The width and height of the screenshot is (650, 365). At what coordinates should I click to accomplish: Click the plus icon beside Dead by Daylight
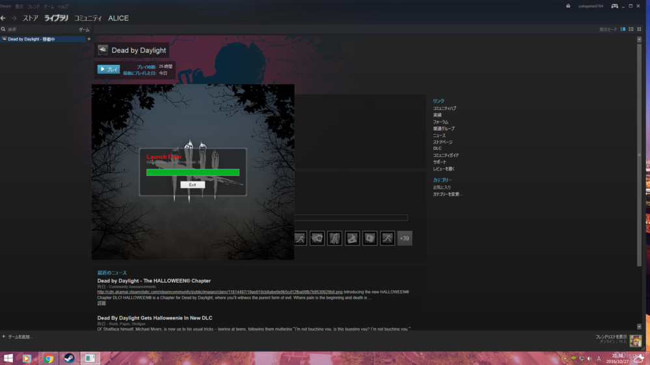[x=89, y=39]
